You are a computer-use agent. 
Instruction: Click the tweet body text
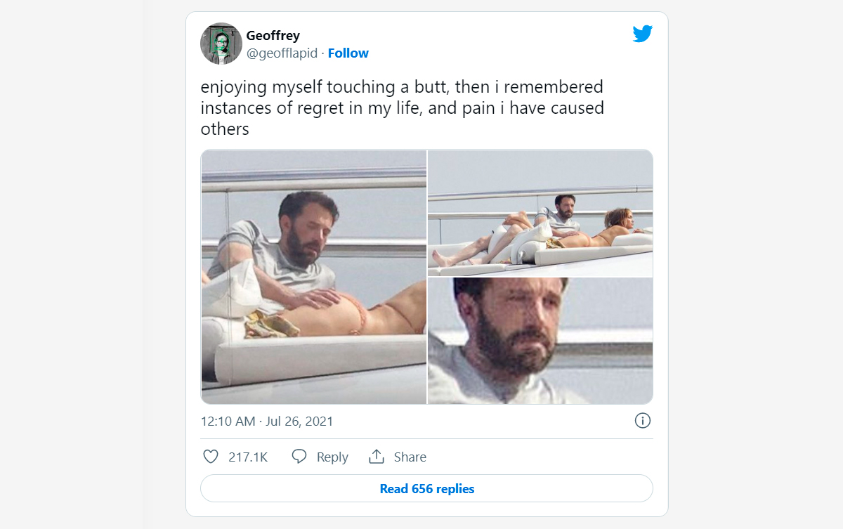402,108
